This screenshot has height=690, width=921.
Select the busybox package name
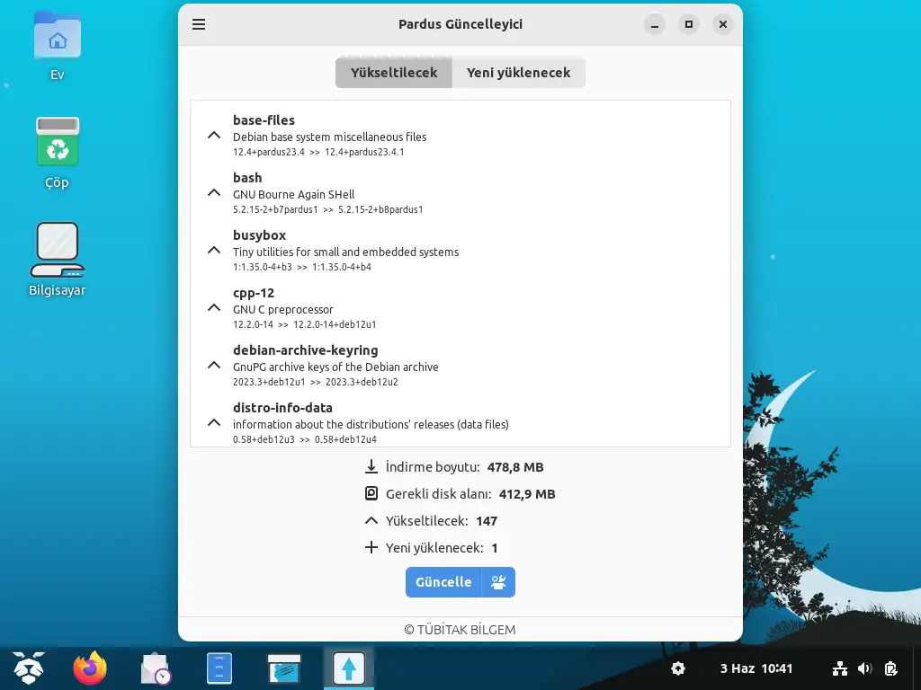click(259, 235)
